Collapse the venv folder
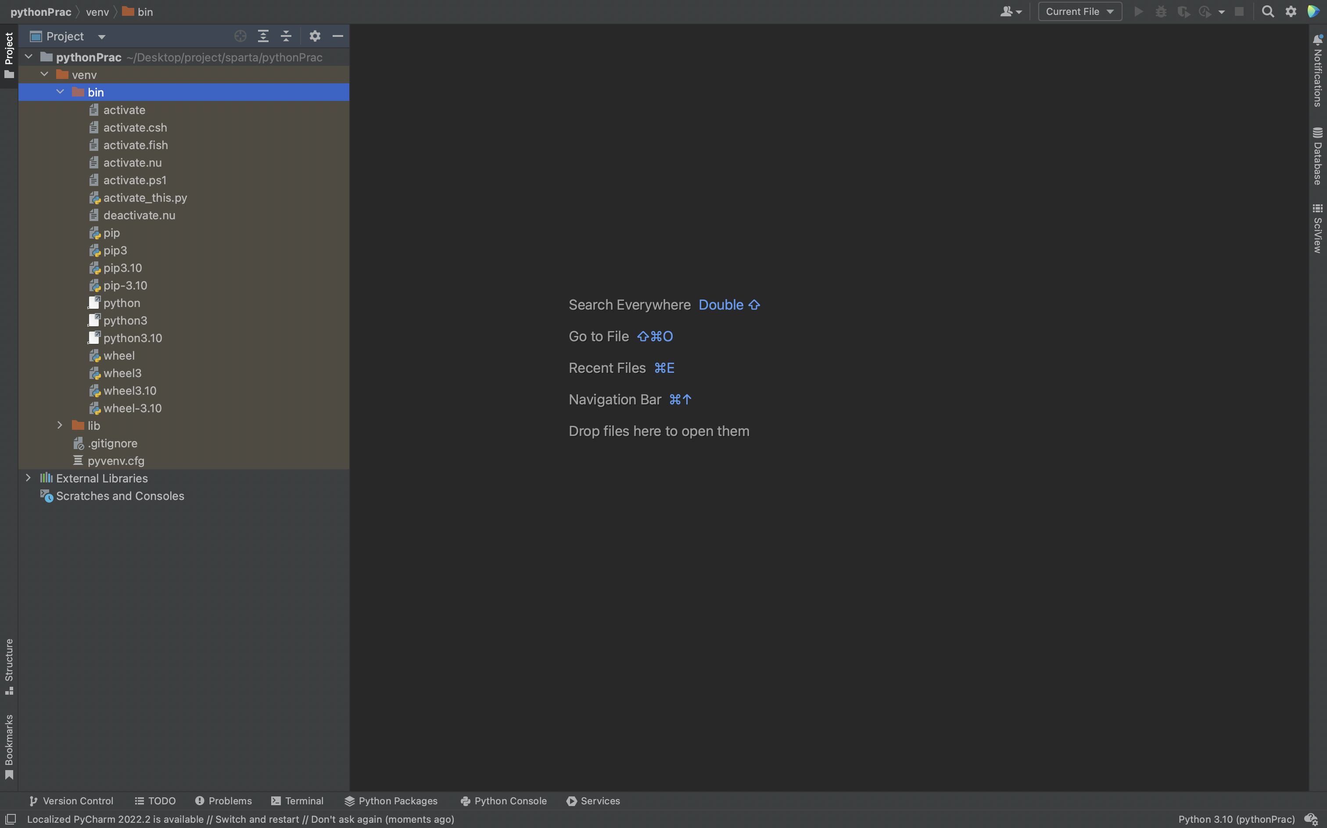The image size is (1327, 828). 44,75
